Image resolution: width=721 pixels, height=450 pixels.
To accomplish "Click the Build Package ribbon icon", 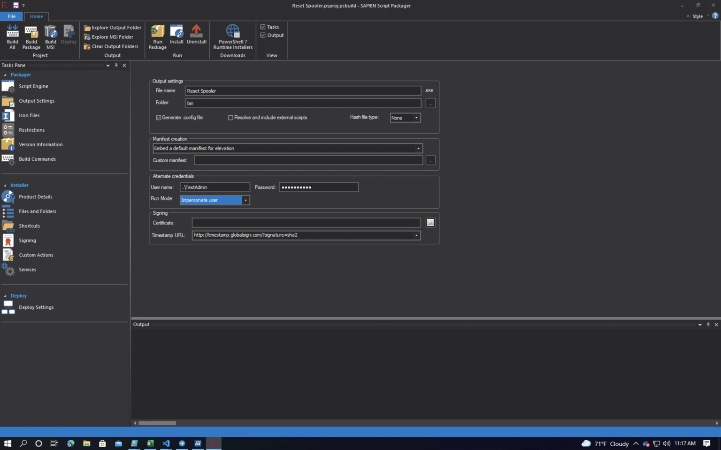I will coord(31,37).
